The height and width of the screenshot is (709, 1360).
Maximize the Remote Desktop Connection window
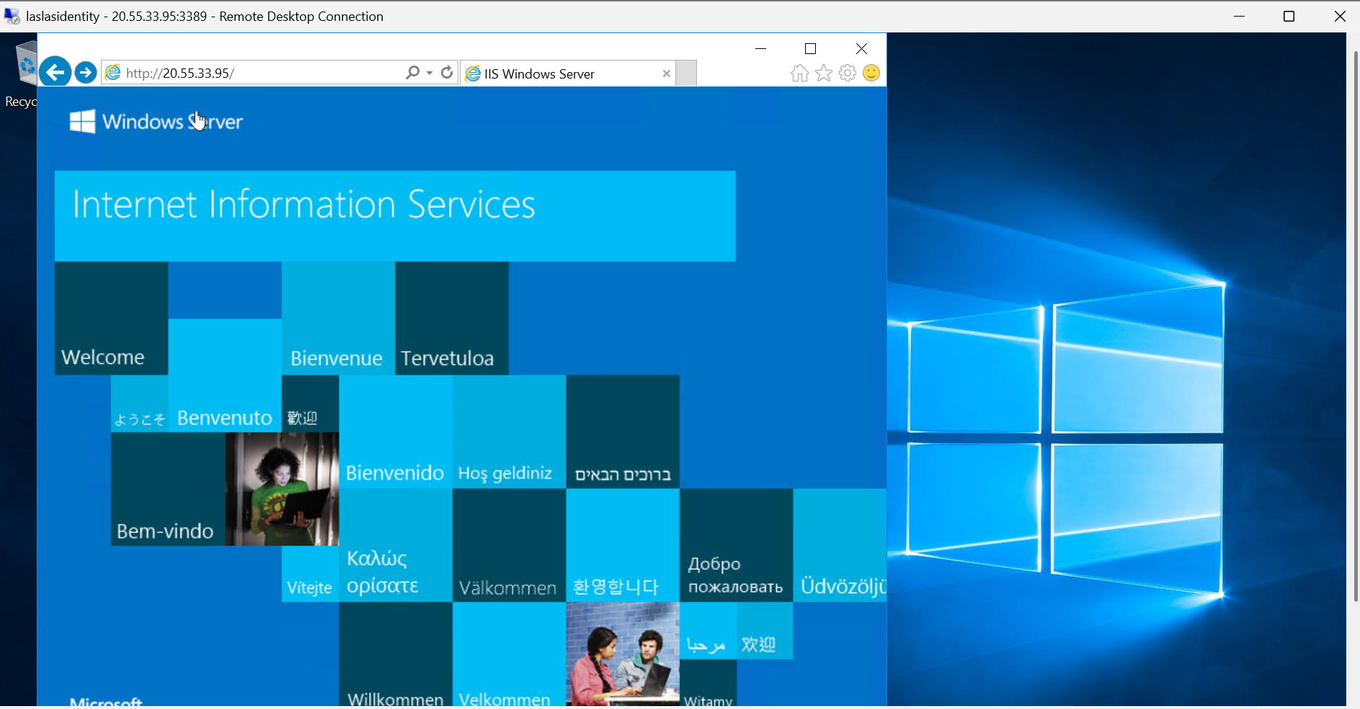click(1289, 16)
